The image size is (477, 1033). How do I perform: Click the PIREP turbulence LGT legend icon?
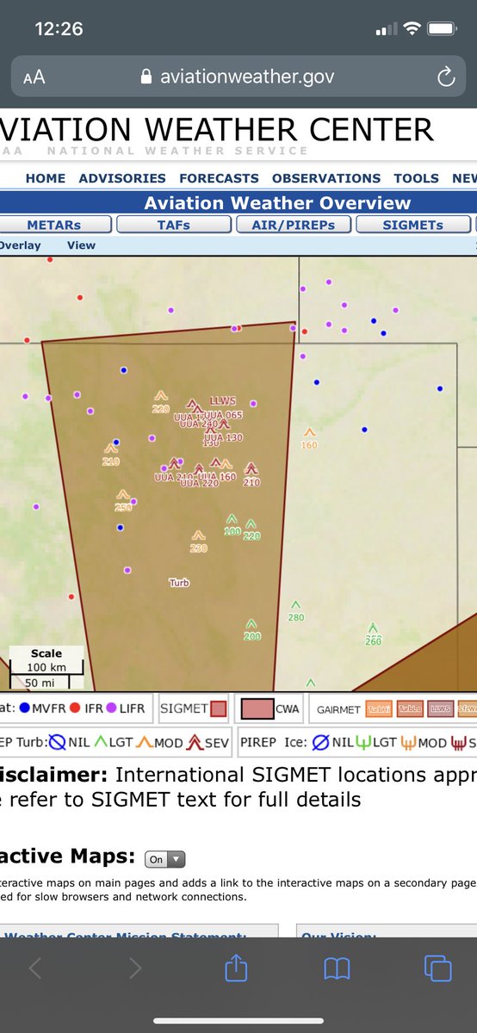tap(99, 741)
